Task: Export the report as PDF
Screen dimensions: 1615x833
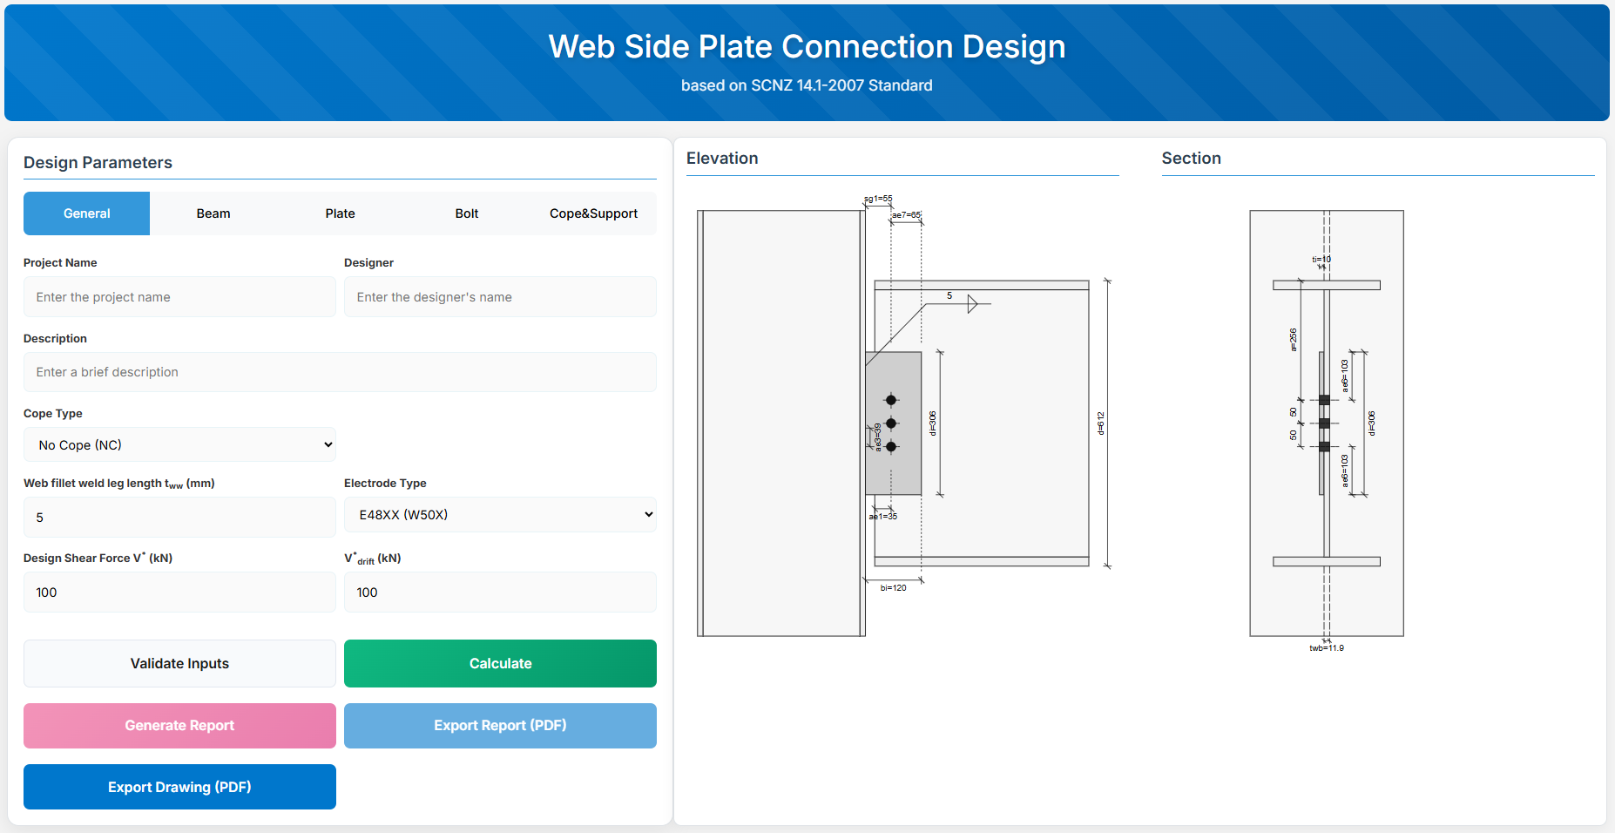Action: point(500,726)
